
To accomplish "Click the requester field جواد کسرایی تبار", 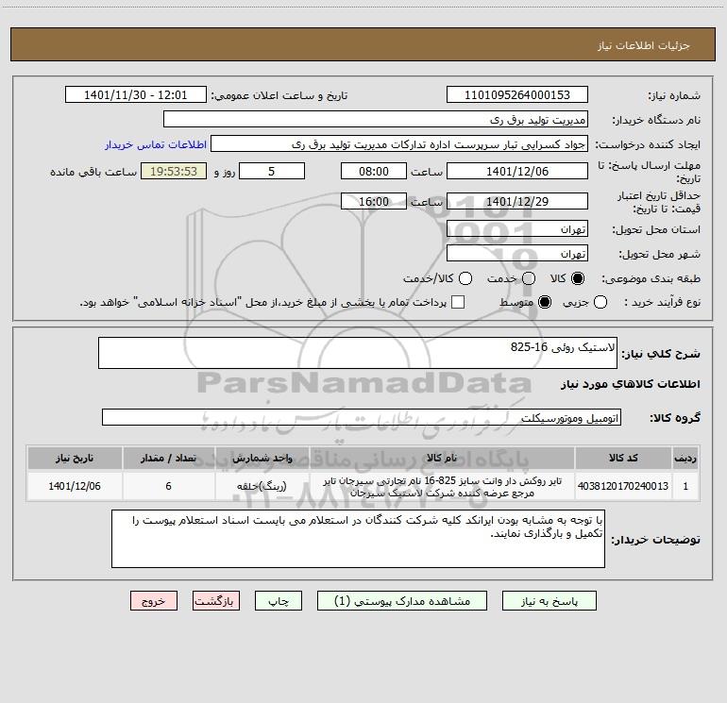I will point(399,144).
